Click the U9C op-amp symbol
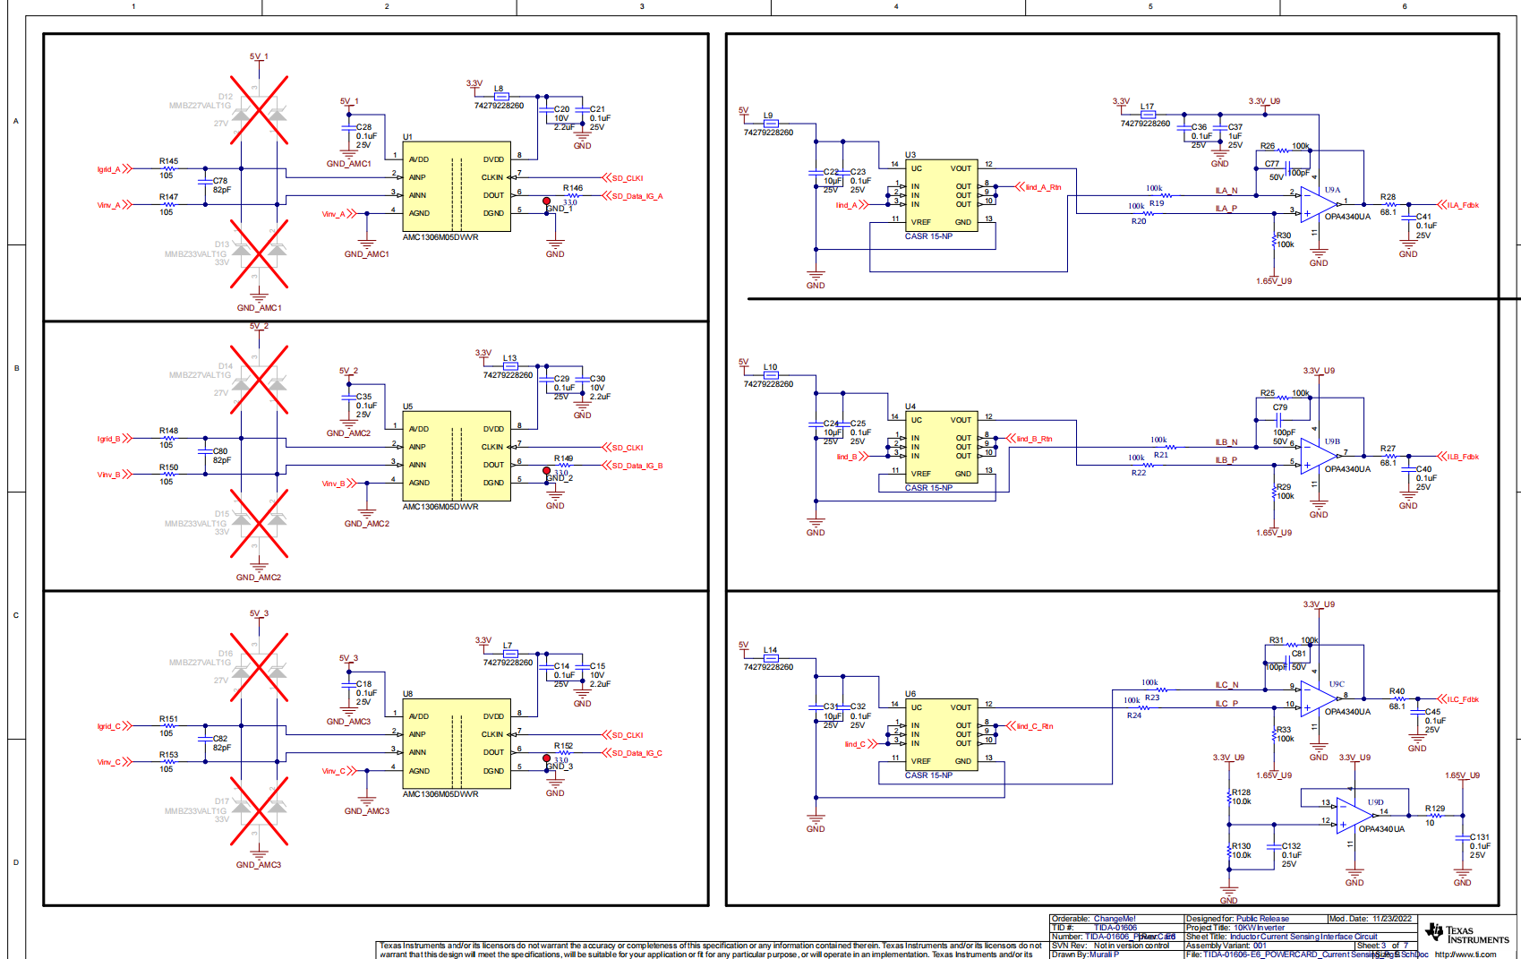 (x=1320, y=698)
